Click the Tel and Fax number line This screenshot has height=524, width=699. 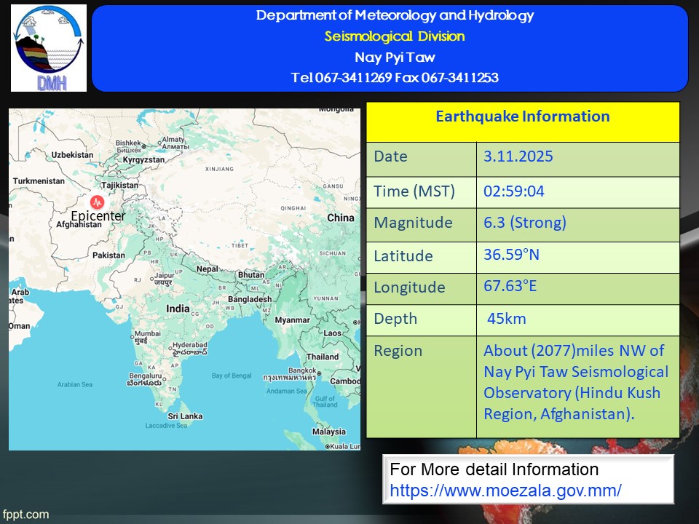394,78
